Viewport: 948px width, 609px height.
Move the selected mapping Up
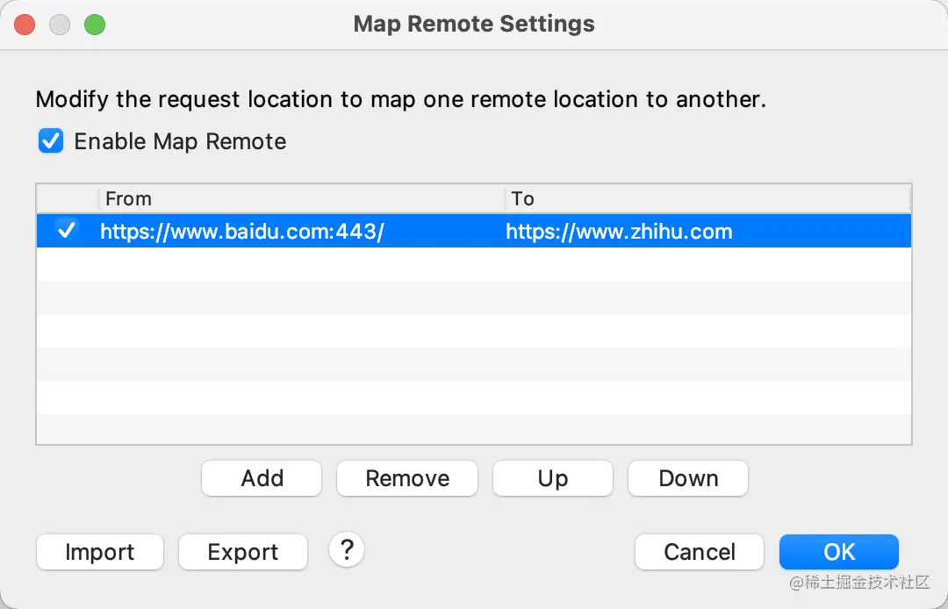click(x=553, y=478)
